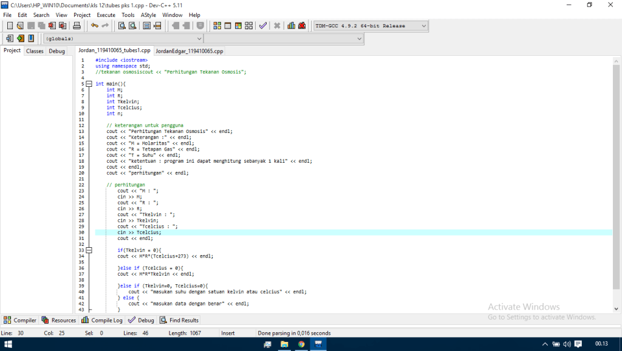
Task: Click the Print icon in the toolbar
Action: coord(77,26)
